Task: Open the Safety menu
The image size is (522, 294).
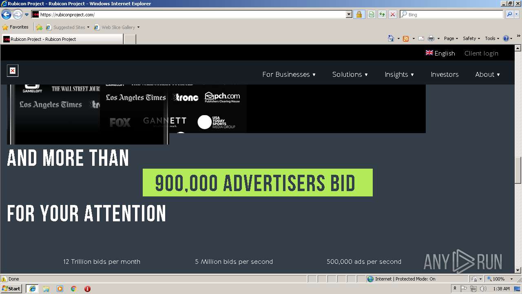Action: point(471,38)
